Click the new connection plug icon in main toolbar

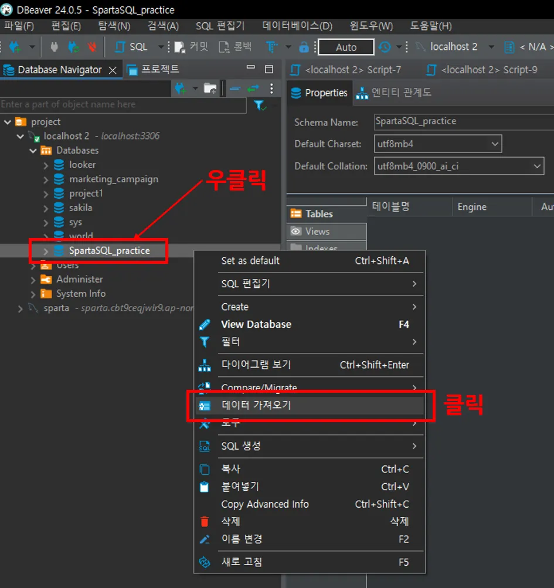coord(15,47)
